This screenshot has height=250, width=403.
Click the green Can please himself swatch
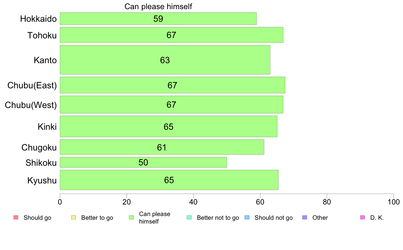131,217
